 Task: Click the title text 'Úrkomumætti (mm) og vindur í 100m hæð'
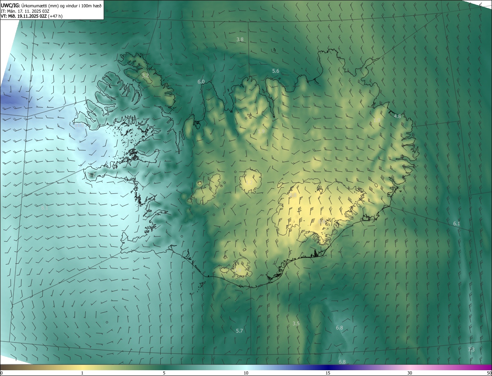point(61,5)
